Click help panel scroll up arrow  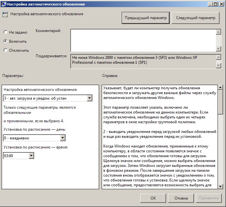click(220, 87)
